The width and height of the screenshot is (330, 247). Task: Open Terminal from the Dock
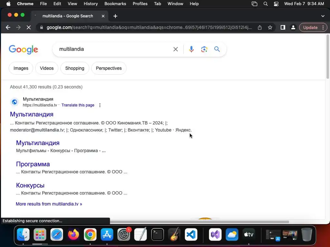[x=157, y=234]
